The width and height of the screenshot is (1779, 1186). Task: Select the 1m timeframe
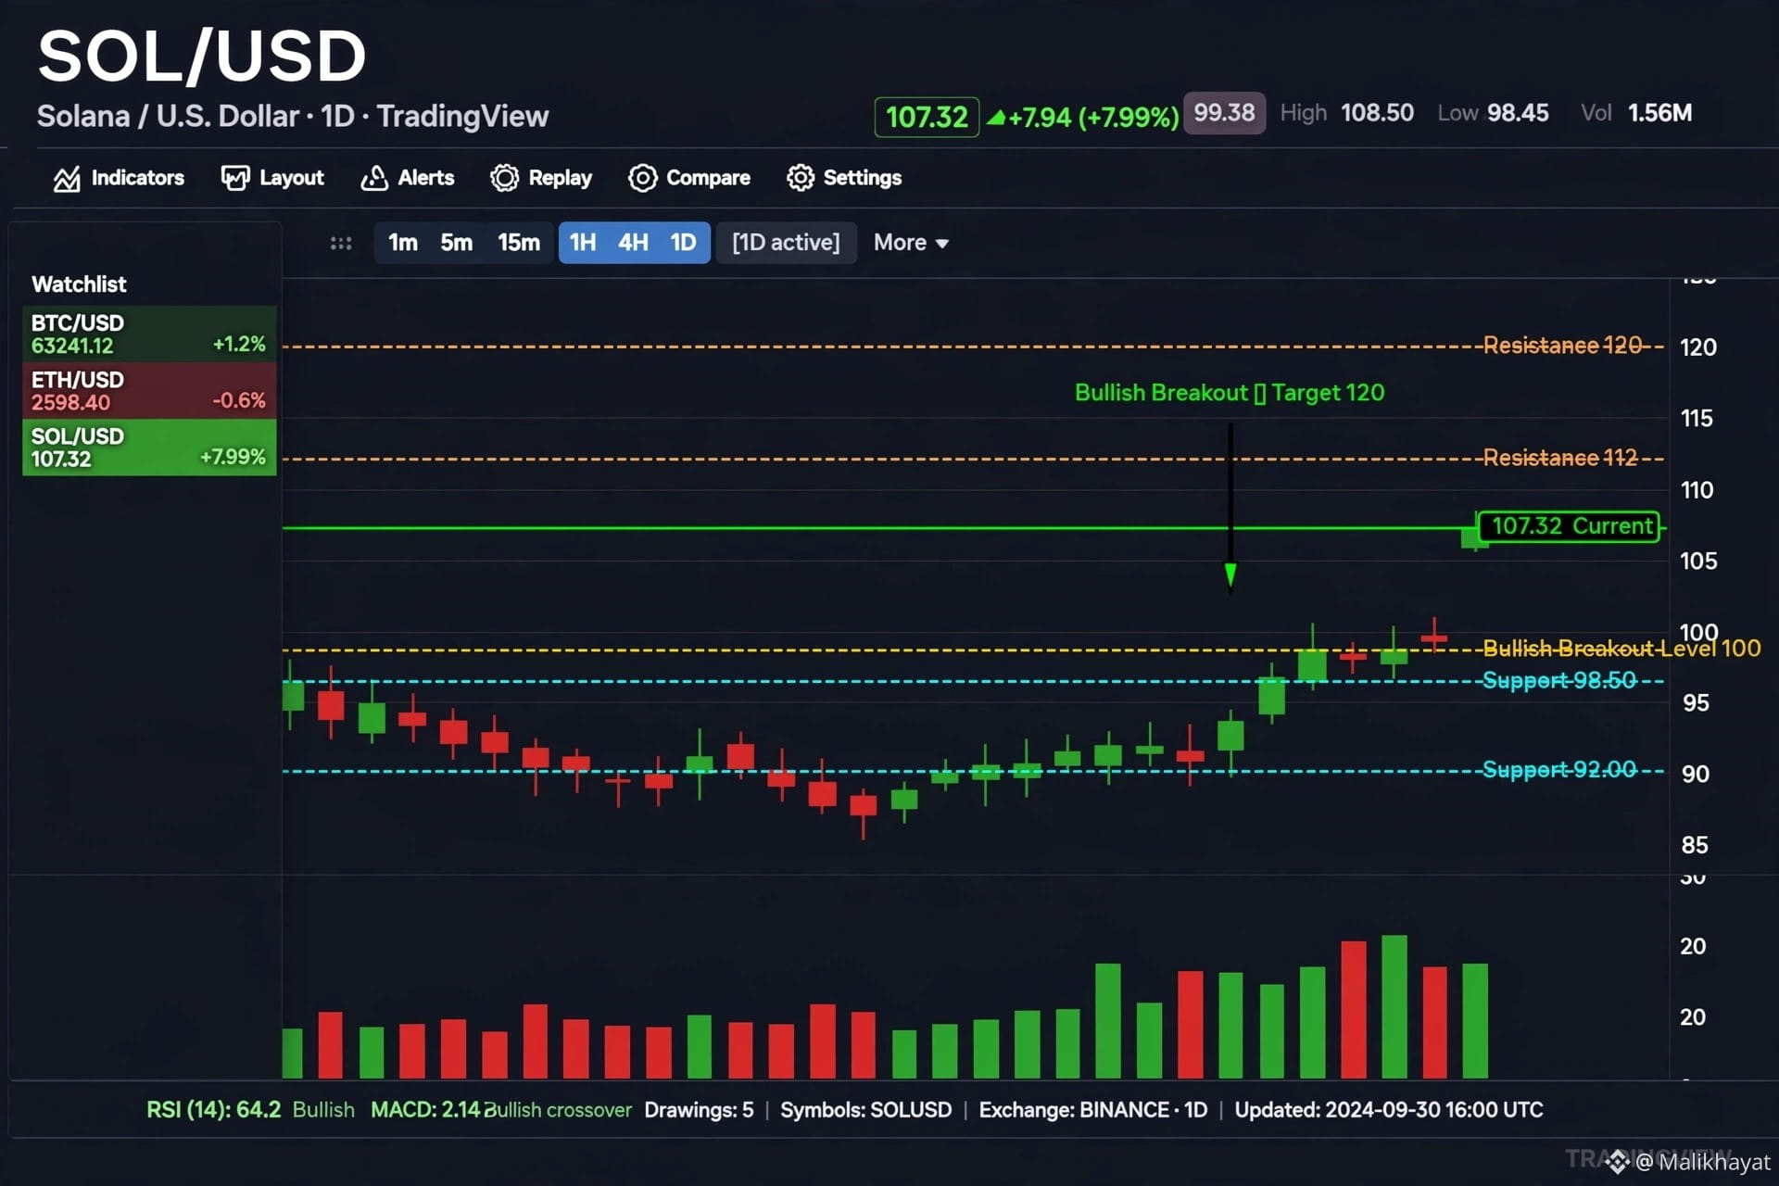[x=402, y=243]
